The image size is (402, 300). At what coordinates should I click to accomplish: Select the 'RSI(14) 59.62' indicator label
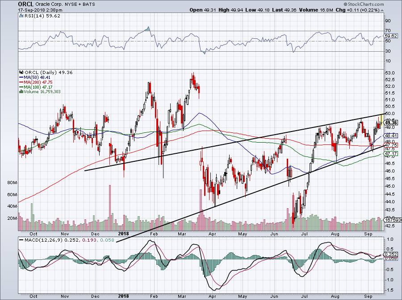click(x=42, y=16)
